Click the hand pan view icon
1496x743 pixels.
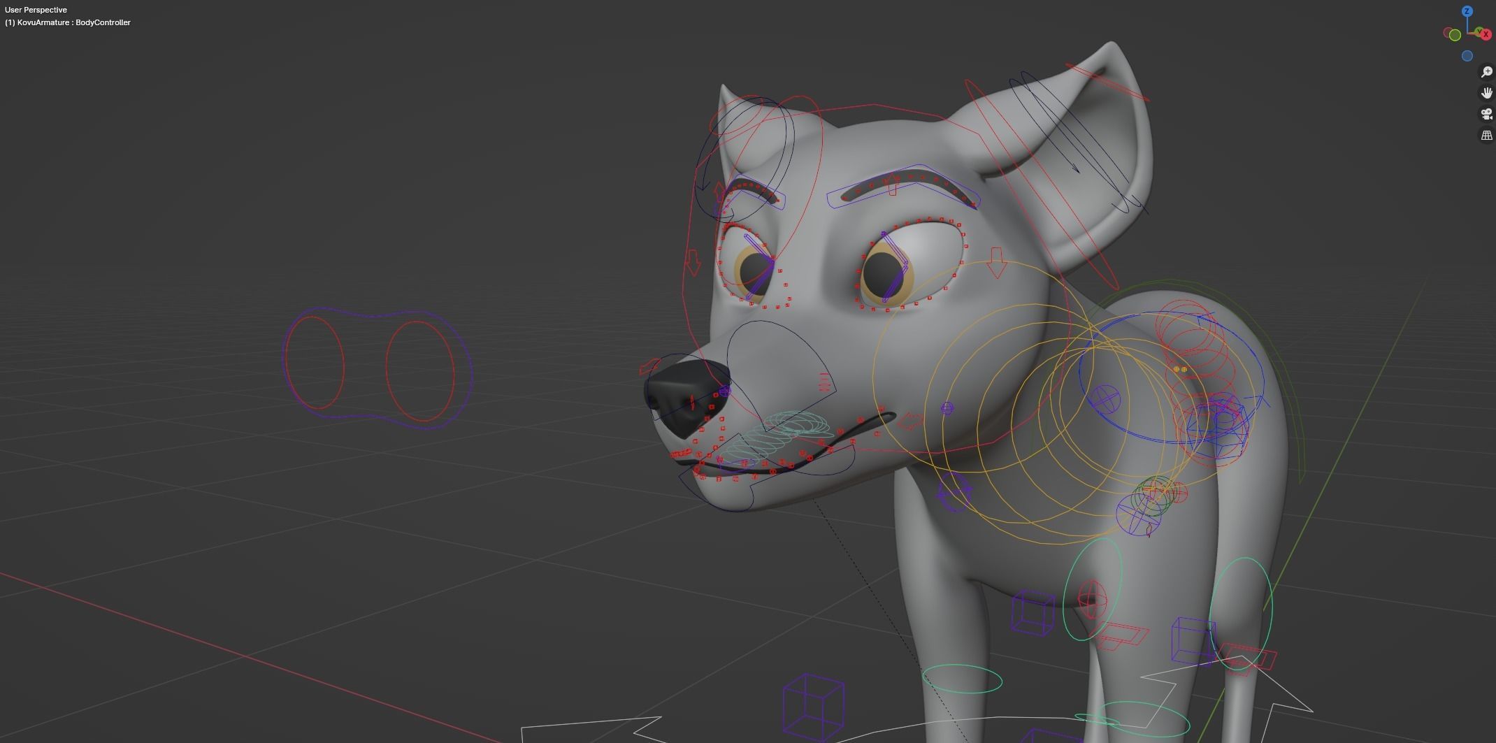pos(1487,93)
